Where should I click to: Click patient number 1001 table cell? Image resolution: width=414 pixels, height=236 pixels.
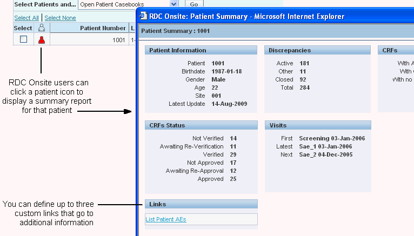point(89,40)
